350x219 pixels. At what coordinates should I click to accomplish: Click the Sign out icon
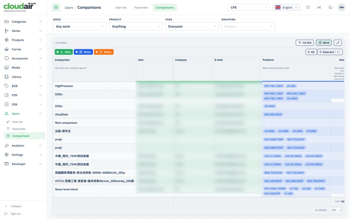pyautogui.click(x=6, y=214)
